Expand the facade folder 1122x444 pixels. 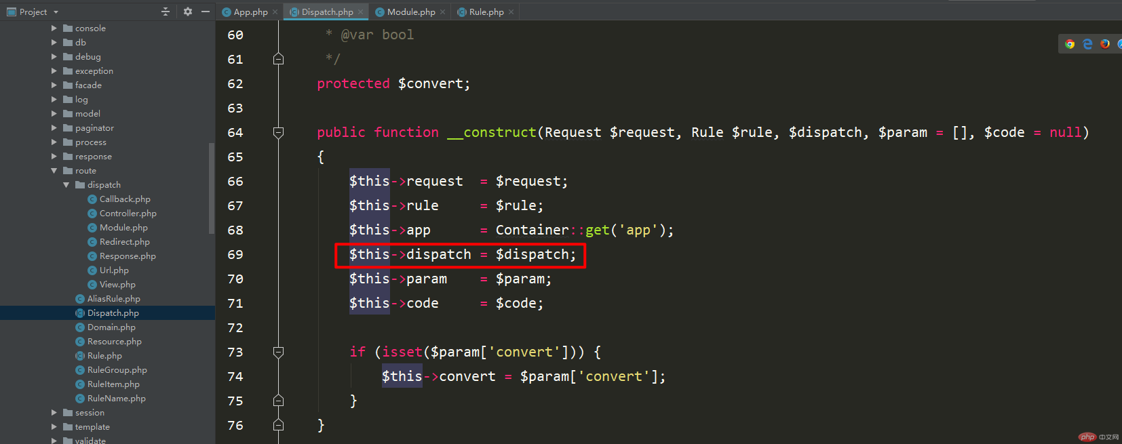pyautogui.click(x=54, y=85)
